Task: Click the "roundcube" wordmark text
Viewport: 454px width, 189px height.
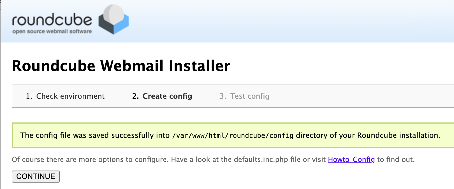Action: click(52, 20)
